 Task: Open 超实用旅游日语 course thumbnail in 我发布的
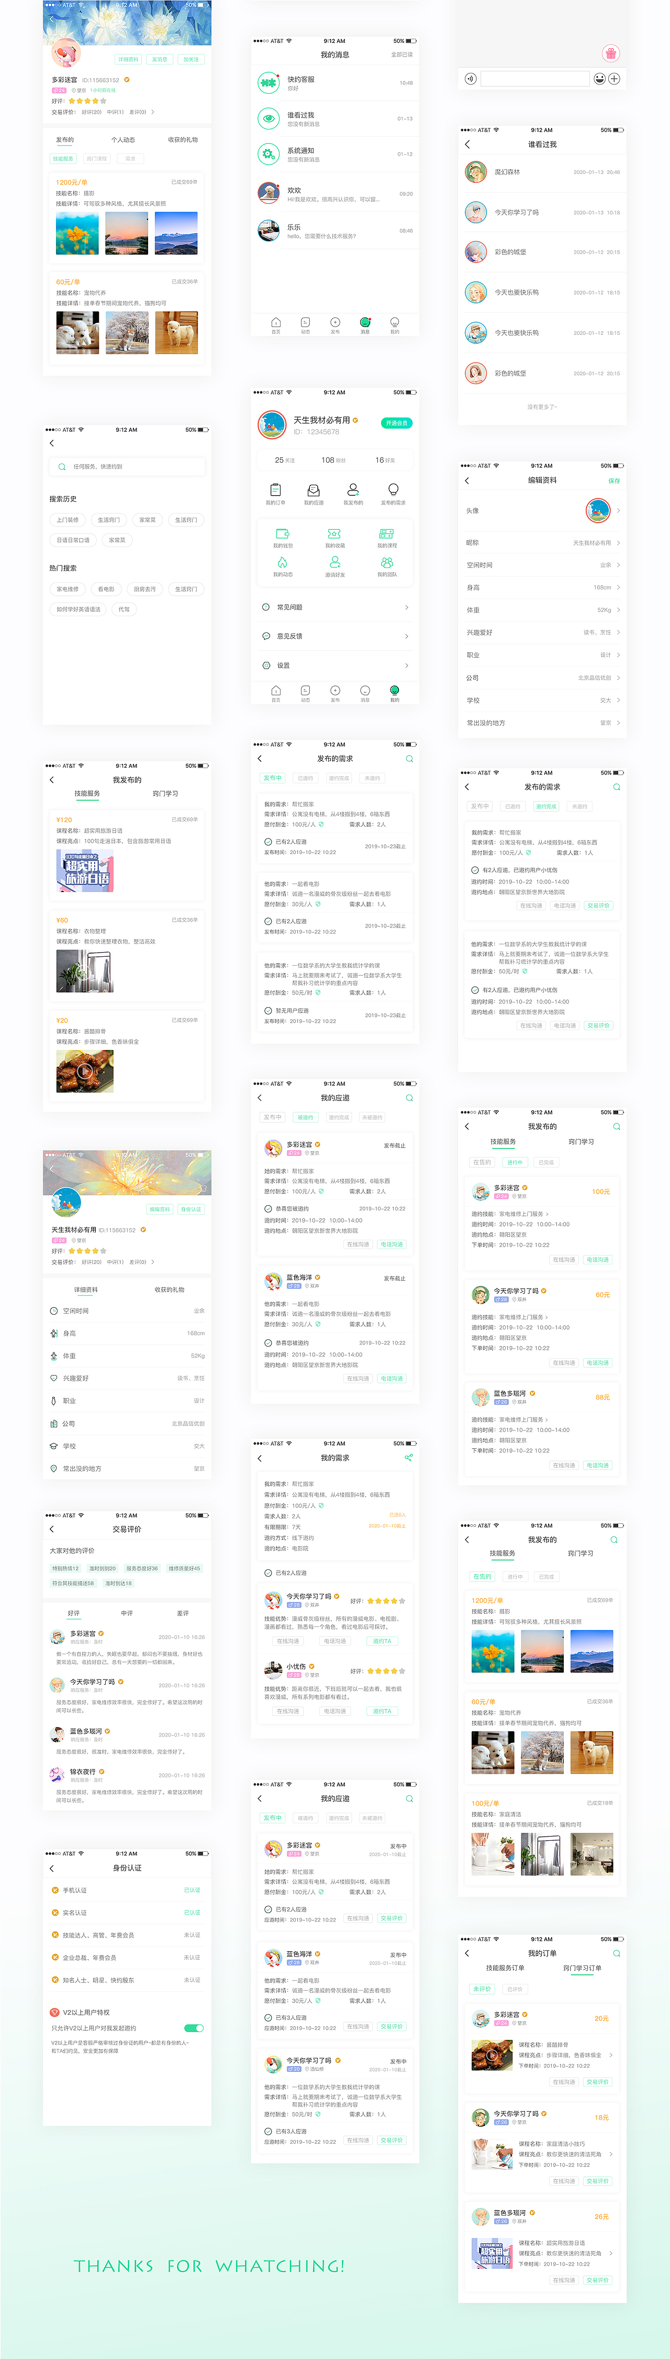click(x=84, y=871)
